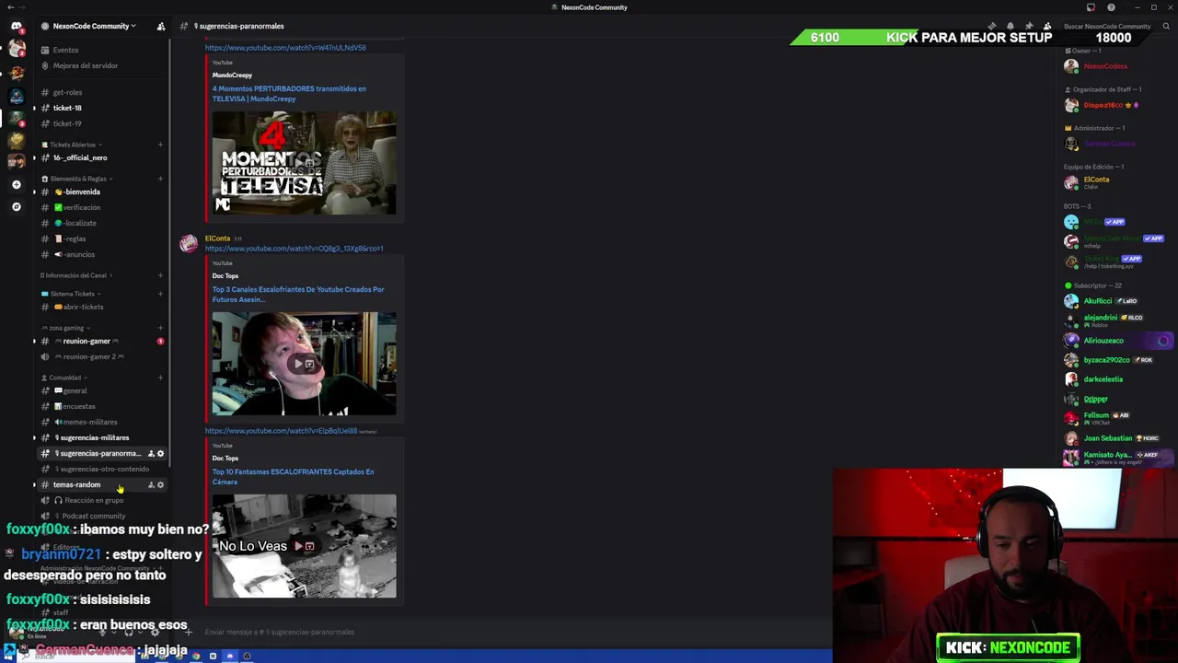Open AkuRicci member in member list

coord(1098,301)
